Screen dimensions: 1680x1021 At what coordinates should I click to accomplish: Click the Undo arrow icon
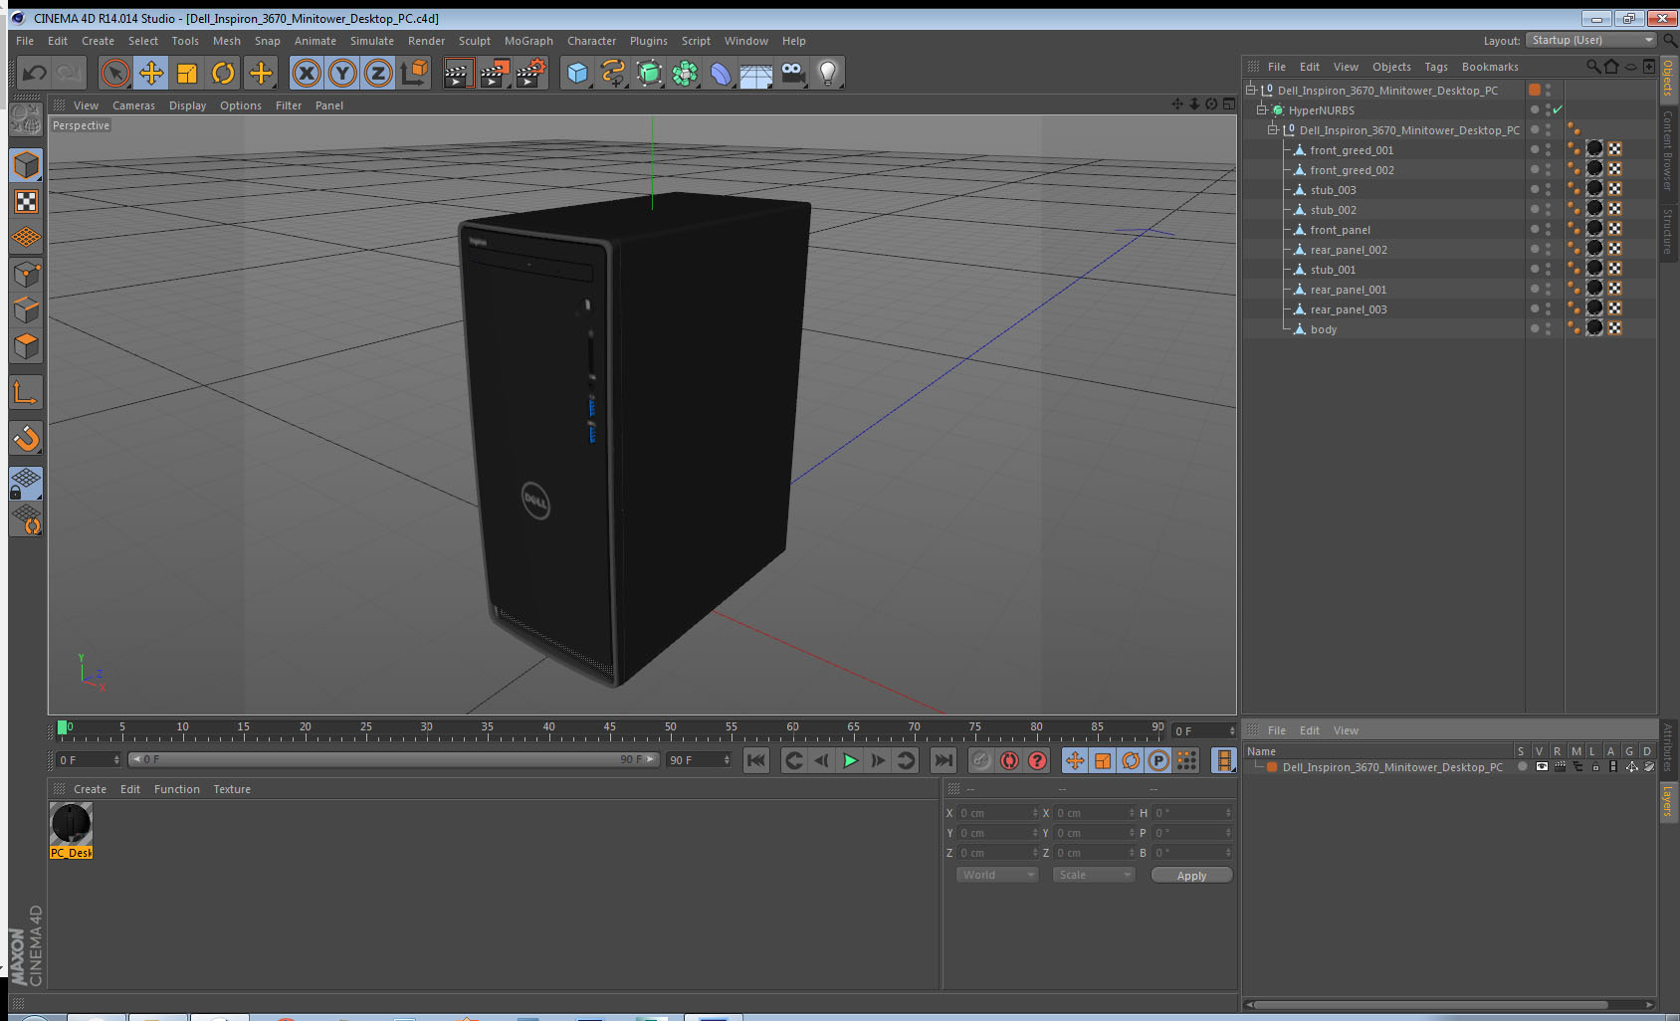35,73
